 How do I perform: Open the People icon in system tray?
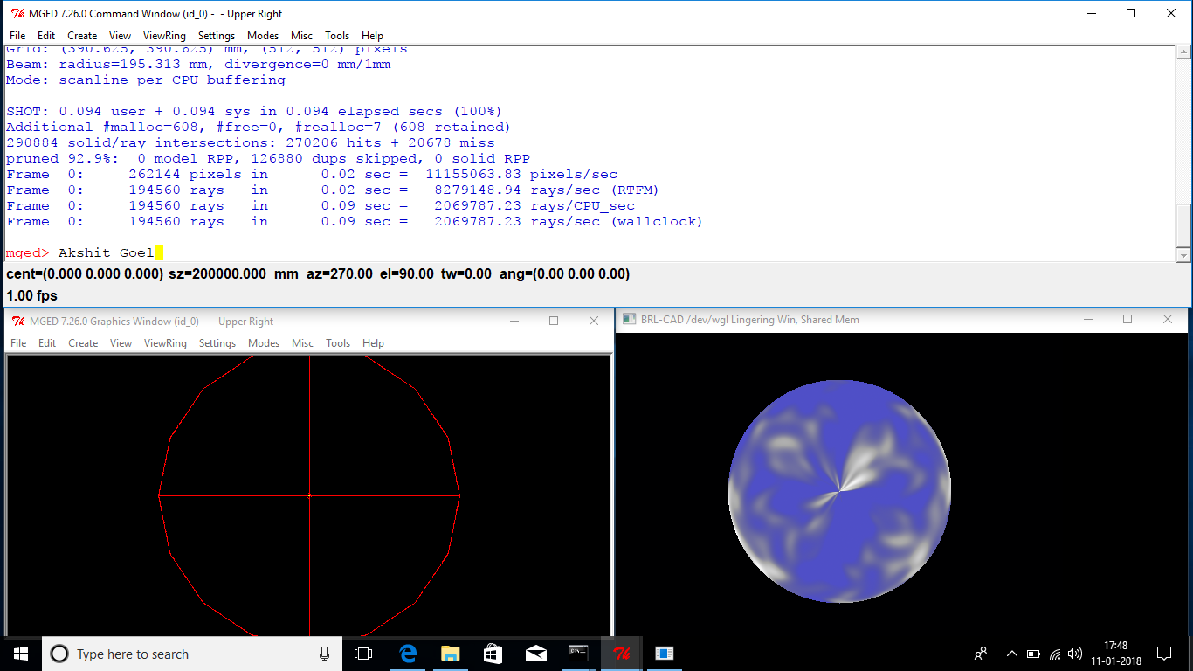pos(981,654)
